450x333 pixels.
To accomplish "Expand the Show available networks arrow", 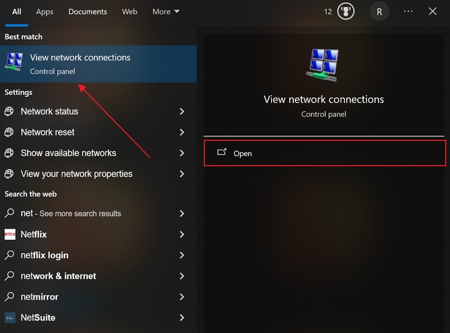I will (x=182, y=153).
